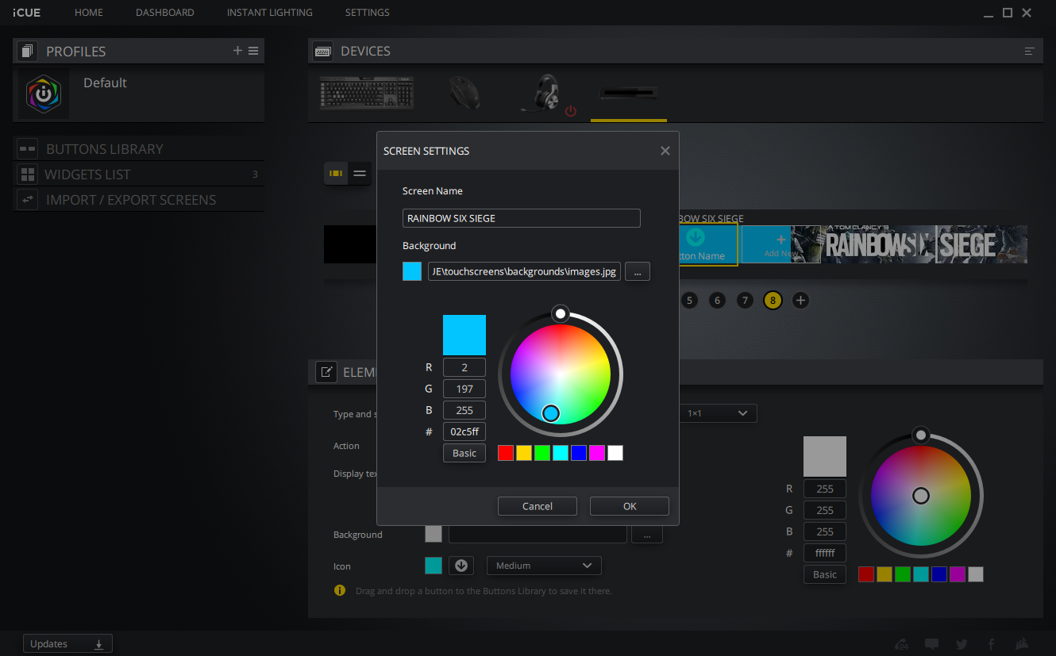
Task: Select screen number 5
Action: 689,301
